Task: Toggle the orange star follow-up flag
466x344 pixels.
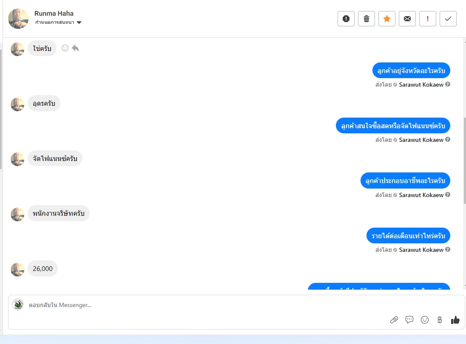Action: (386, 19)
